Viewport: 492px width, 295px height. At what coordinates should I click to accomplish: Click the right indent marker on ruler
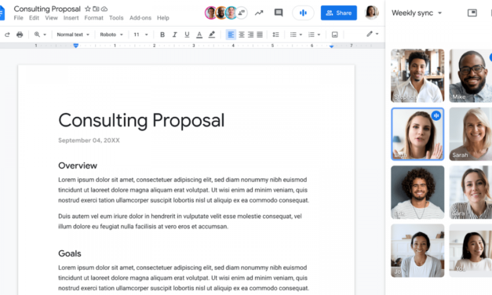pyautogui.click(x=331, y=46)
